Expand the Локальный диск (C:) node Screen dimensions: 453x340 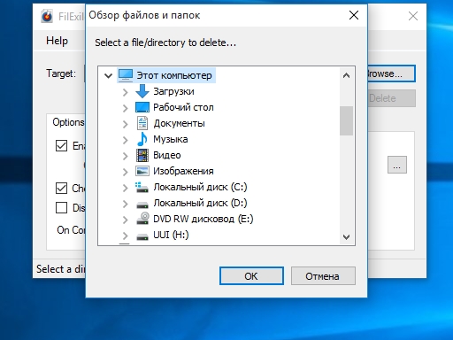126,188
